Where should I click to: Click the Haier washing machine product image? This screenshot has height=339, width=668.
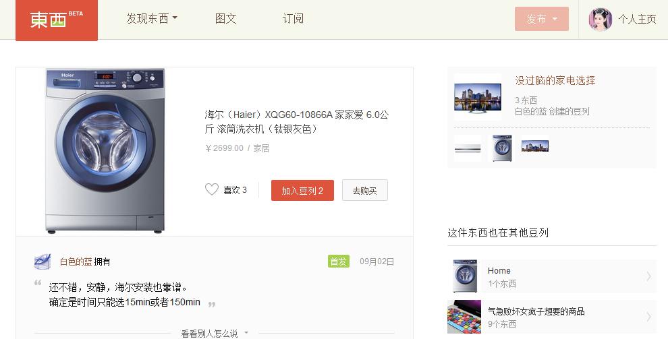105,151
